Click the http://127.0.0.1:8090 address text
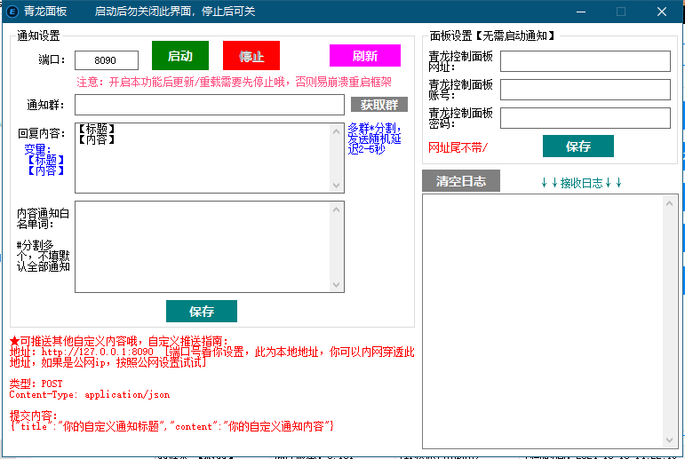The height and width of the screenshot is (459, 685). (98, 352)
